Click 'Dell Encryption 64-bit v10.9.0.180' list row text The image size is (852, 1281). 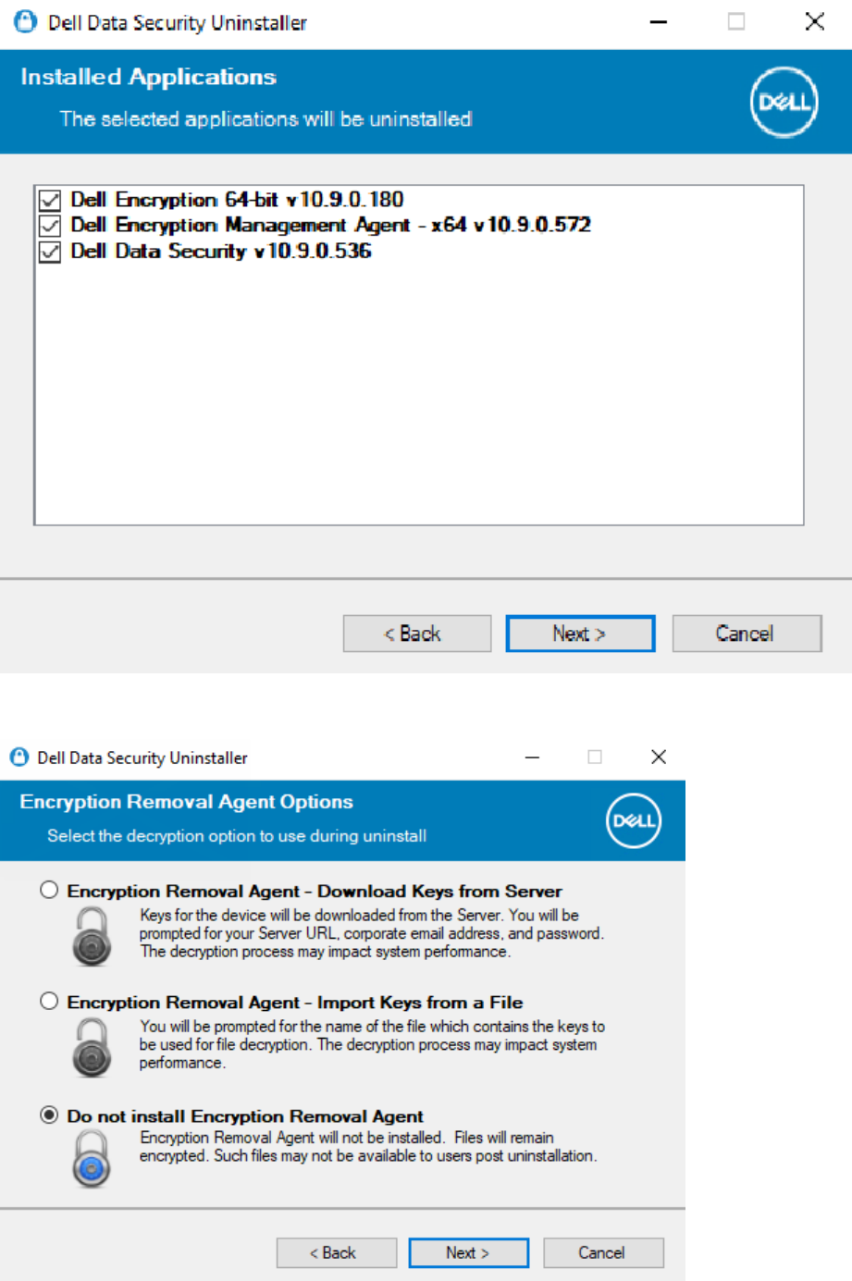(x=237, y=200)
